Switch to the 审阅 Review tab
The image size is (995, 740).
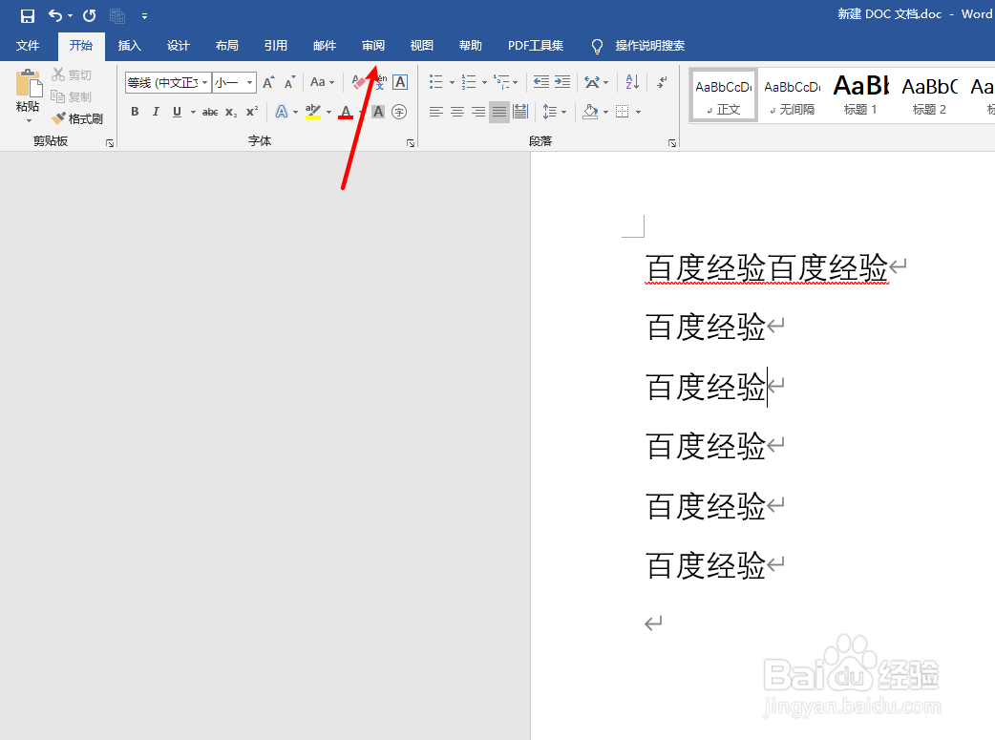tap(373, 46)
